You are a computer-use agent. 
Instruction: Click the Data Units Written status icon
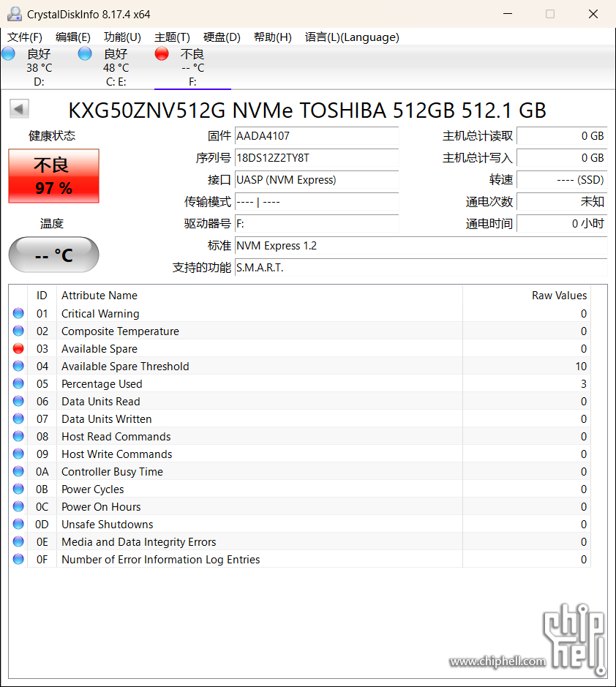coord(18,418)
